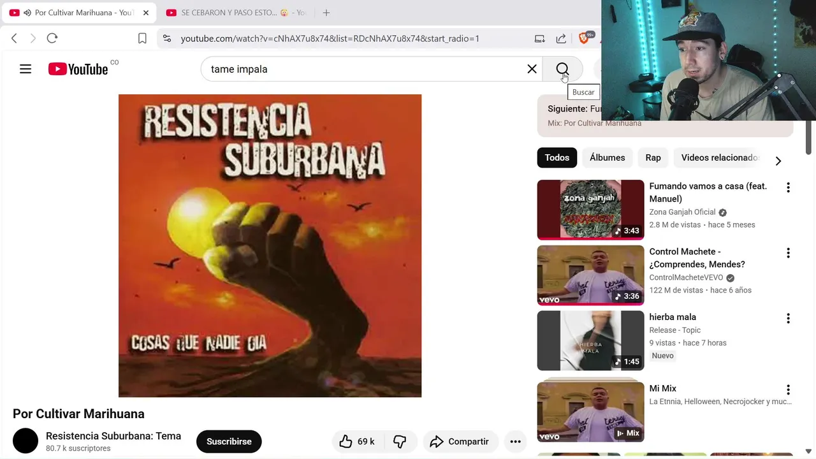
Task: Clear the search text with the X
Action: click(x=532, y=69)
